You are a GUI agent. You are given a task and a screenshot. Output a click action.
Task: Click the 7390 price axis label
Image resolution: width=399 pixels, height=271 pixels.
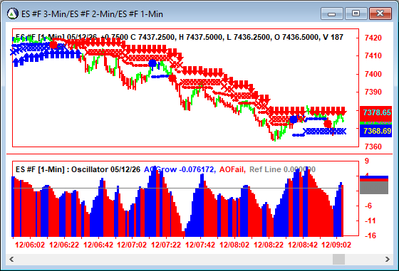(x=373, y=92)
